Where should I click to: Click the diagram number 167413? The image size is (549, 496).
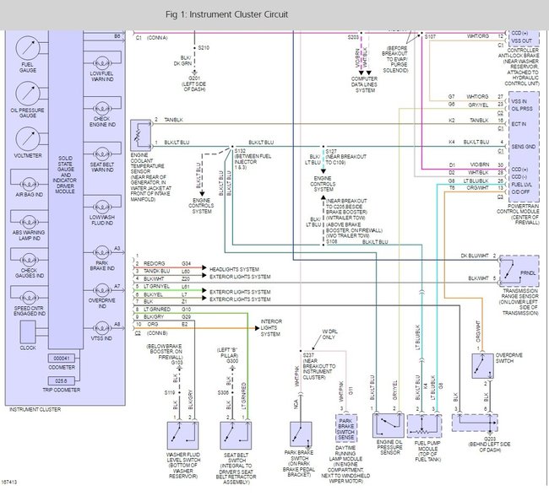pos(9,483)
